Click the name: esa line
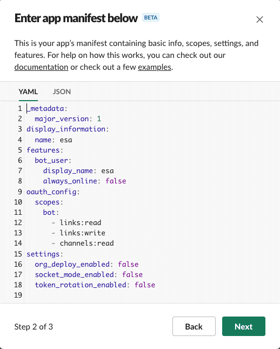280x349 pixels. (x=54, y=140)
